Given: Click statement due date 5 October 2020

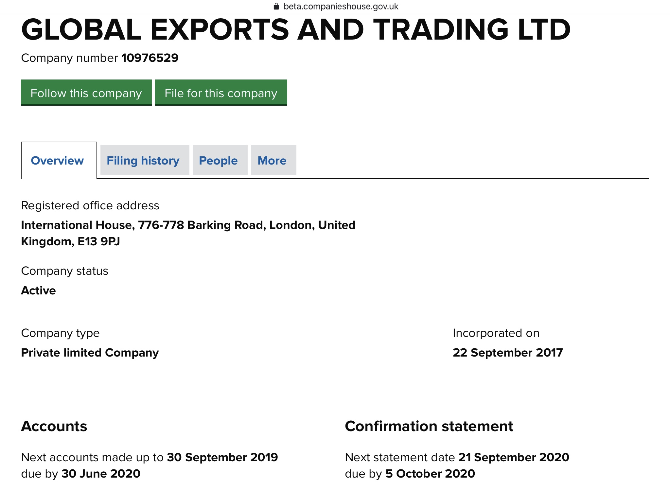Looking at the screenshot, I should pyautogui.click(x=430, y=474).
